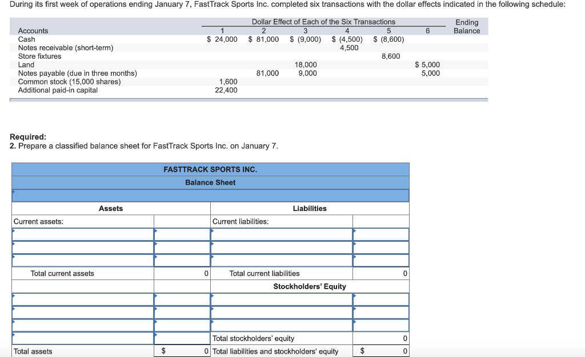Click the Land account label in schedule
This screenshot has width=585, height=357.
[26, 65]
